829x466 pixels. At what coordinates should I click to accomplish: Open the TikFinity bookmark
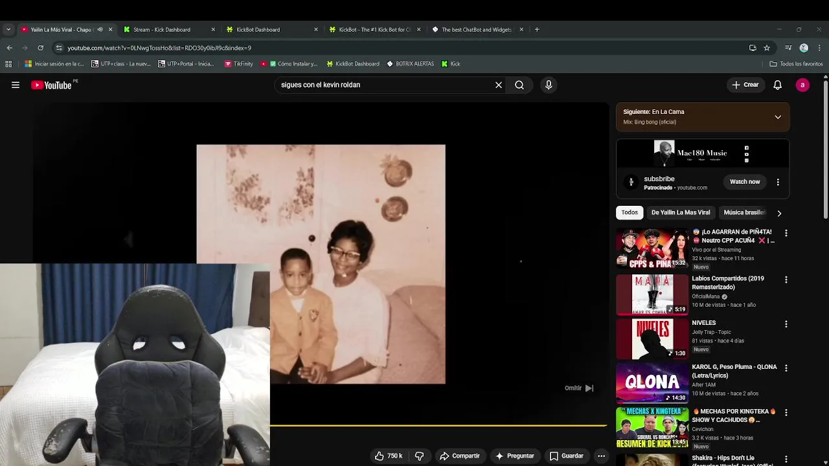[x=238, y=64]
